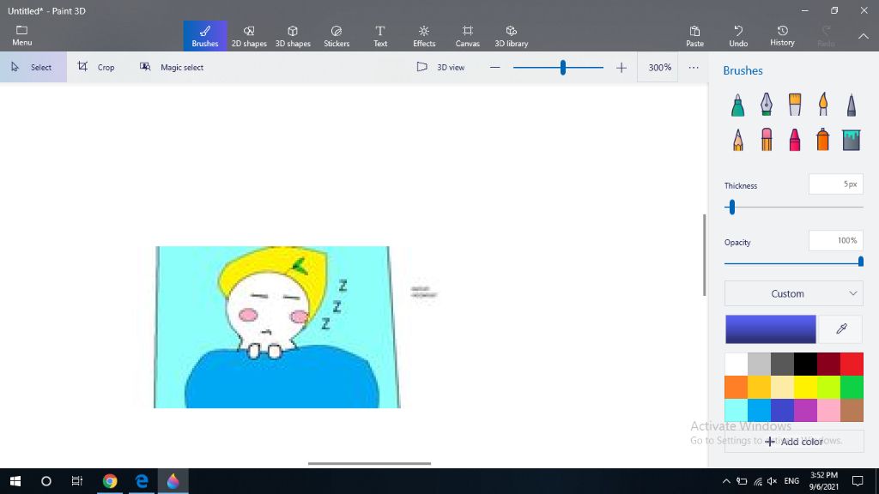Activate the Select tool

pos(33,67)
